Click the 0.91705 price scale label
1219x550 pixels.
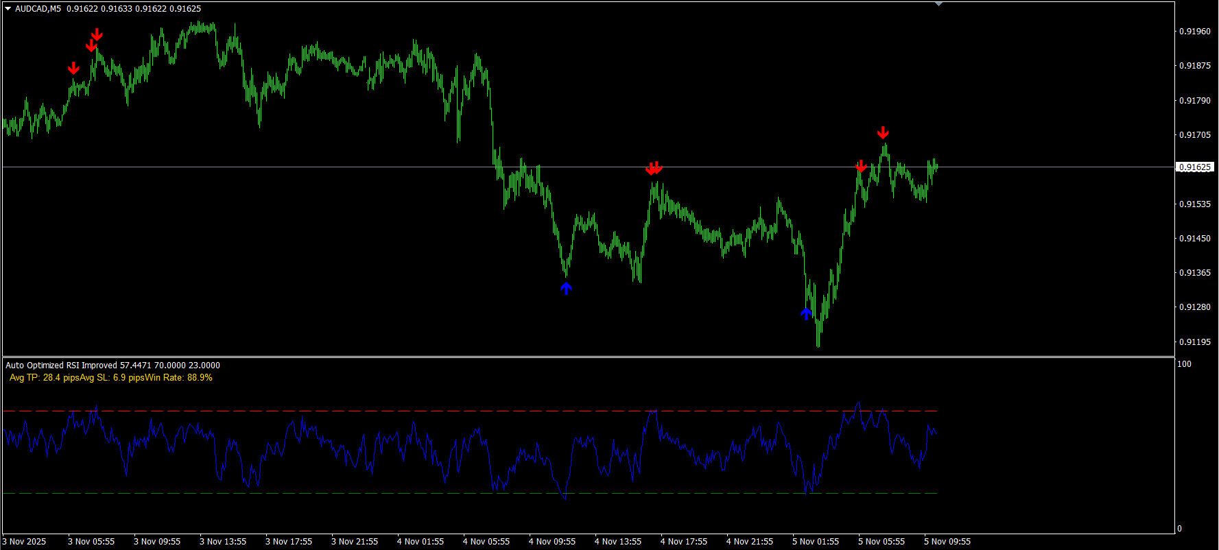1195,135
